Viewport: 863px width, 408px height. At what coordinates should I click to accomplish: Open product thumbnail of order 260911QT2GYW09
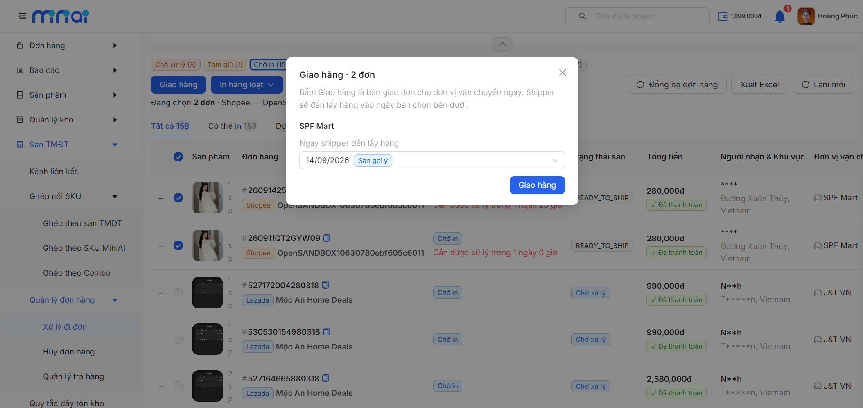(x=208, y=245)
